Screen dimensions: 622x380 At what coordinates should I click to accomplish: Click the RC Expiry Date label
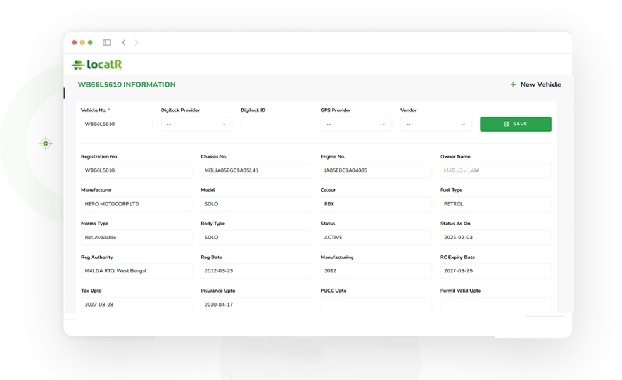coord(457,257)
